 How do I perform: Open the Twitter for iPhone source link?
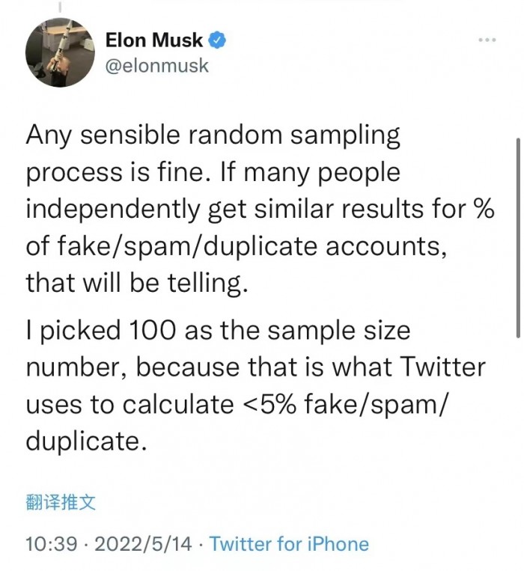[289, 544]
